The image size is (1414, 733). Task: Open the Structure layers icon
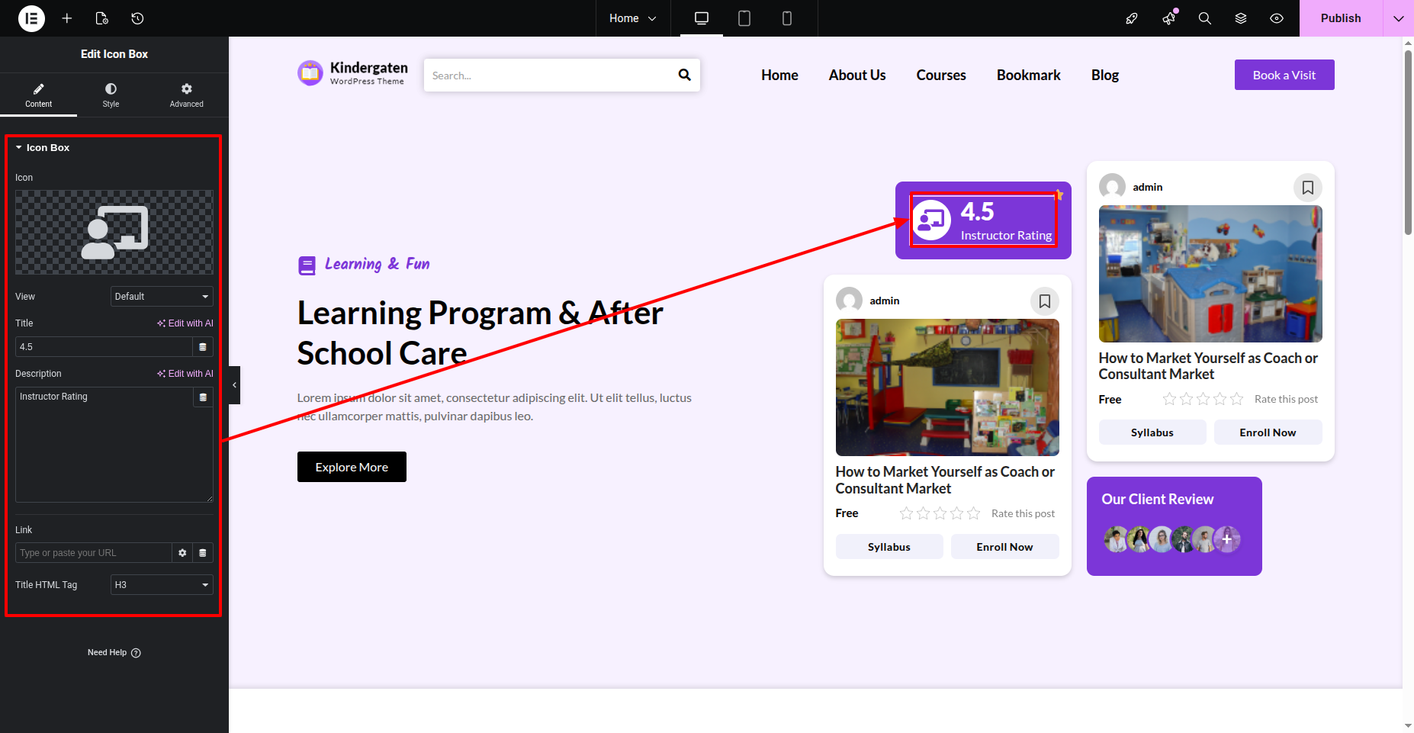(1241, 18)
